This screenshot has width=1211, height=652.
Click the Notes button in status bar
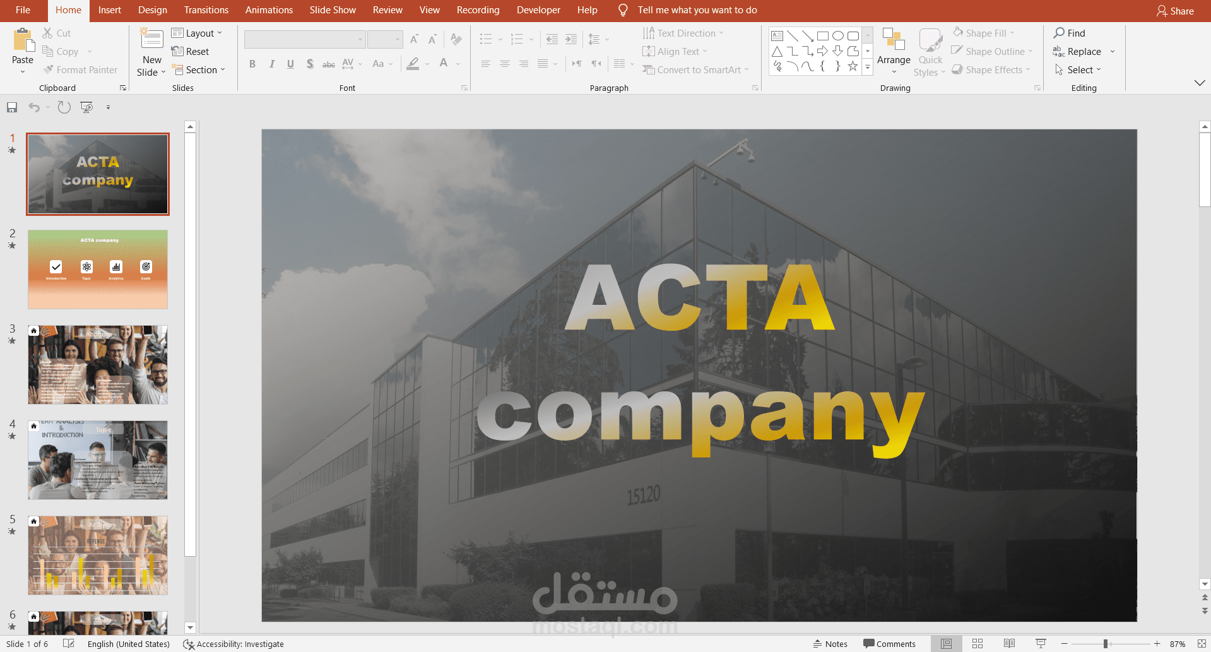830,644
